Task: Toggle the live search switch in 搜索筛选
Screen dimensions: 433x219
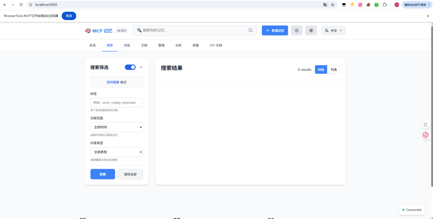Action: pos(130,67)
